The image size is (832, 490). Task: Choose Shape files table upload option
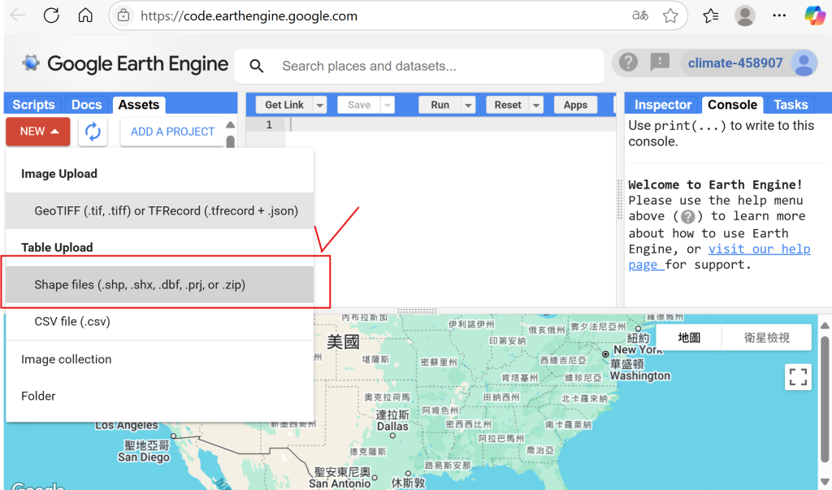(x=160, y=284)
